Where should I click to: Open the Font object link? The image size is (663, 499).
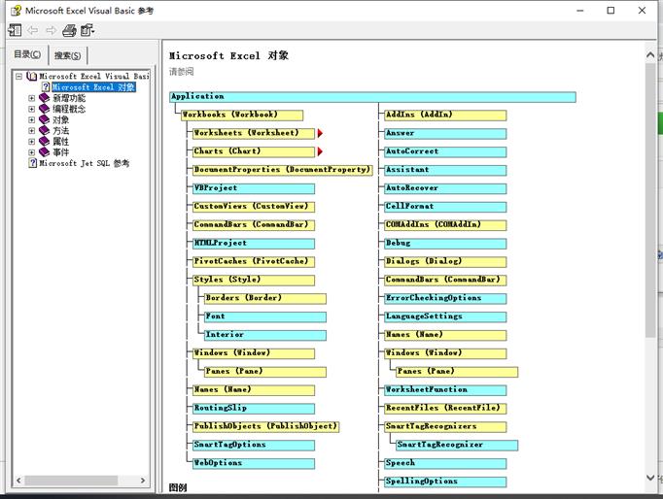click(x=265, y=316)
